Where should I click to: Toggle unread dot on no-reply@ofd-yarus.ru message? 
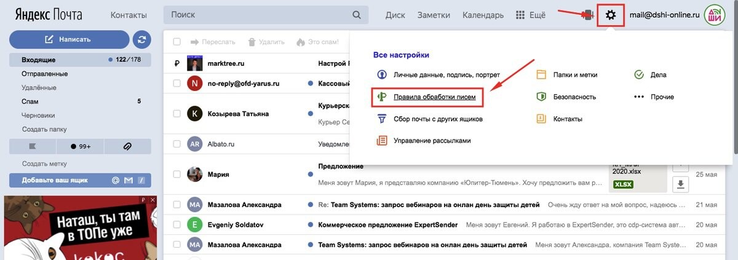click(311, 84)
